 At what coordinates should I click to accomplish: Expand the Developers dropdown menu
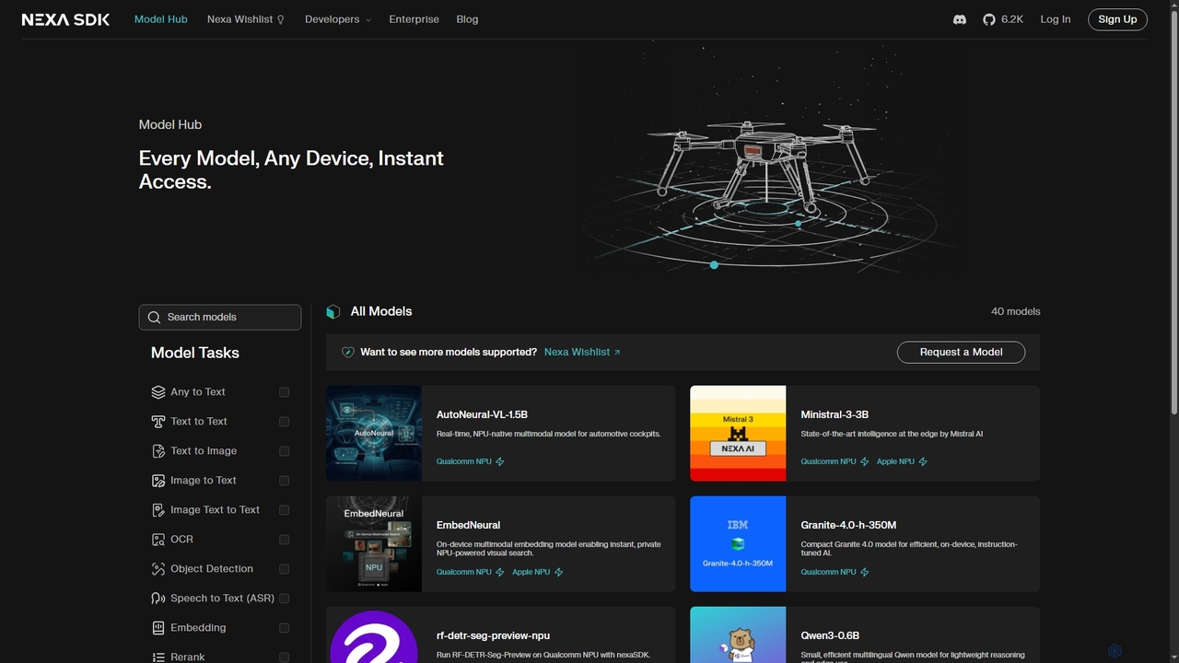click(338, 19)
